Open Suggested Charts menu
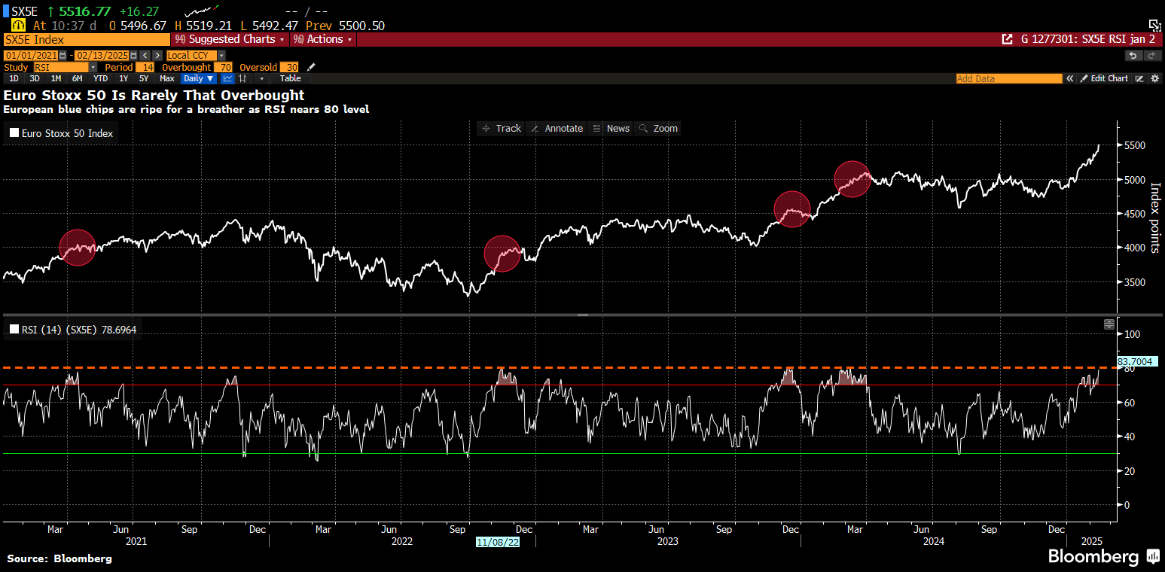This screenshot has height=572, width=1165. pos(230,39)
